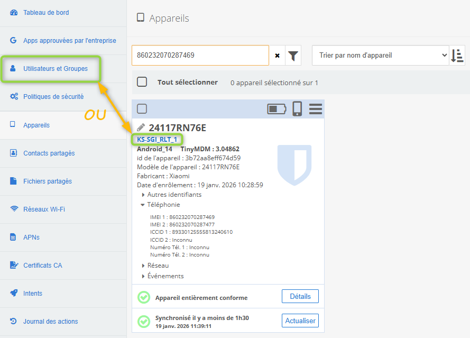Toggle the sort order icon
This screenshot has height=338, width=470.
click(x=457, y=55)
